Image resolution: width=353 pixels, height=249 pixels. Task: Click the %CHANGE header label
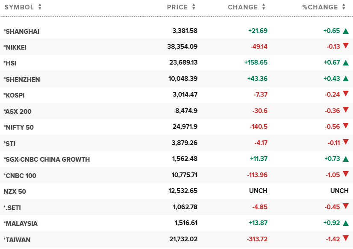click(320, 7)
